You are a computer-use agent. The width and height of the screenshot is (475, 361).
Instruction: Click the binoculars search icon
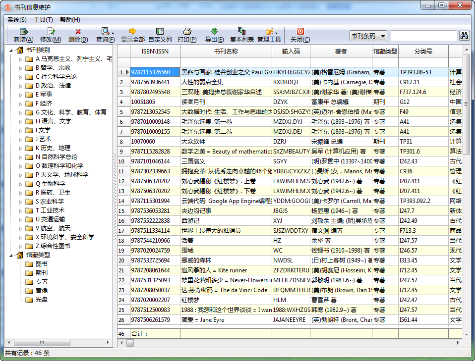point(464,36)
